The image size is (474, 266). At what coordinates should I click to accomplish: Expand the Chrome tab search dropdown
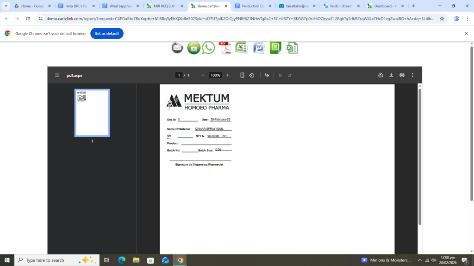(6, 6)
